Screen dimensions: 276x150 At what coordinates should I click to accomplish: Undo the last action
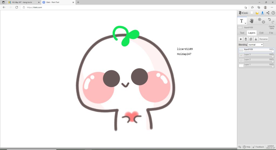pos(269,19)
